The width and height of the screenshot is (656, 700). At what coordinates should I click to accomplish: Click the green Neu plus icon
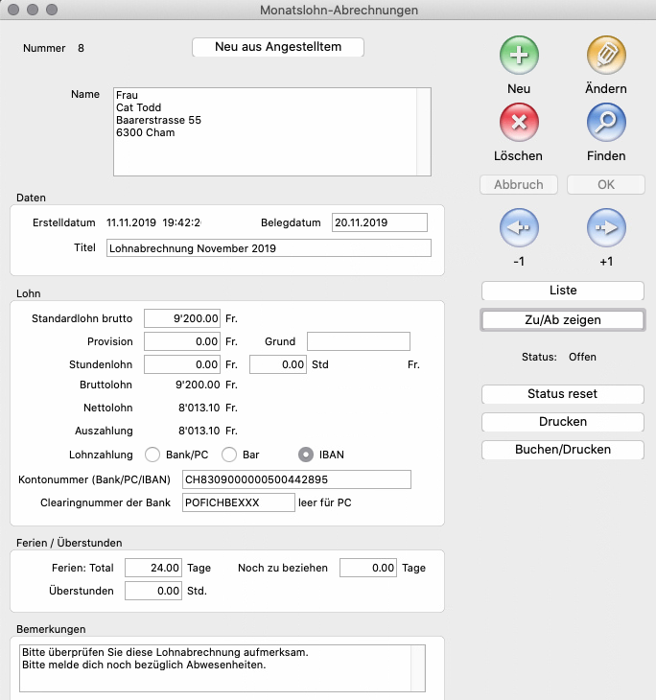(x=519, y=56)
